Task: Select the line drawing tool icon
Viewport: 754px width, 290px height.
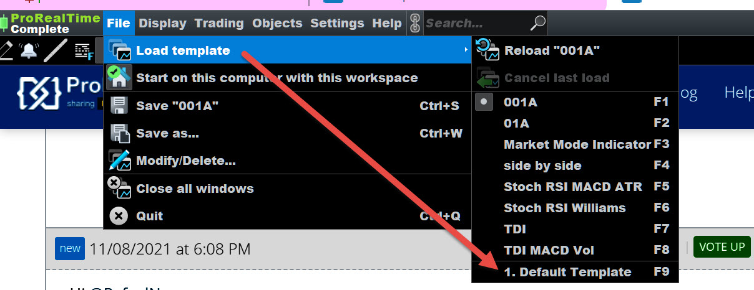Action: point(56,50)
